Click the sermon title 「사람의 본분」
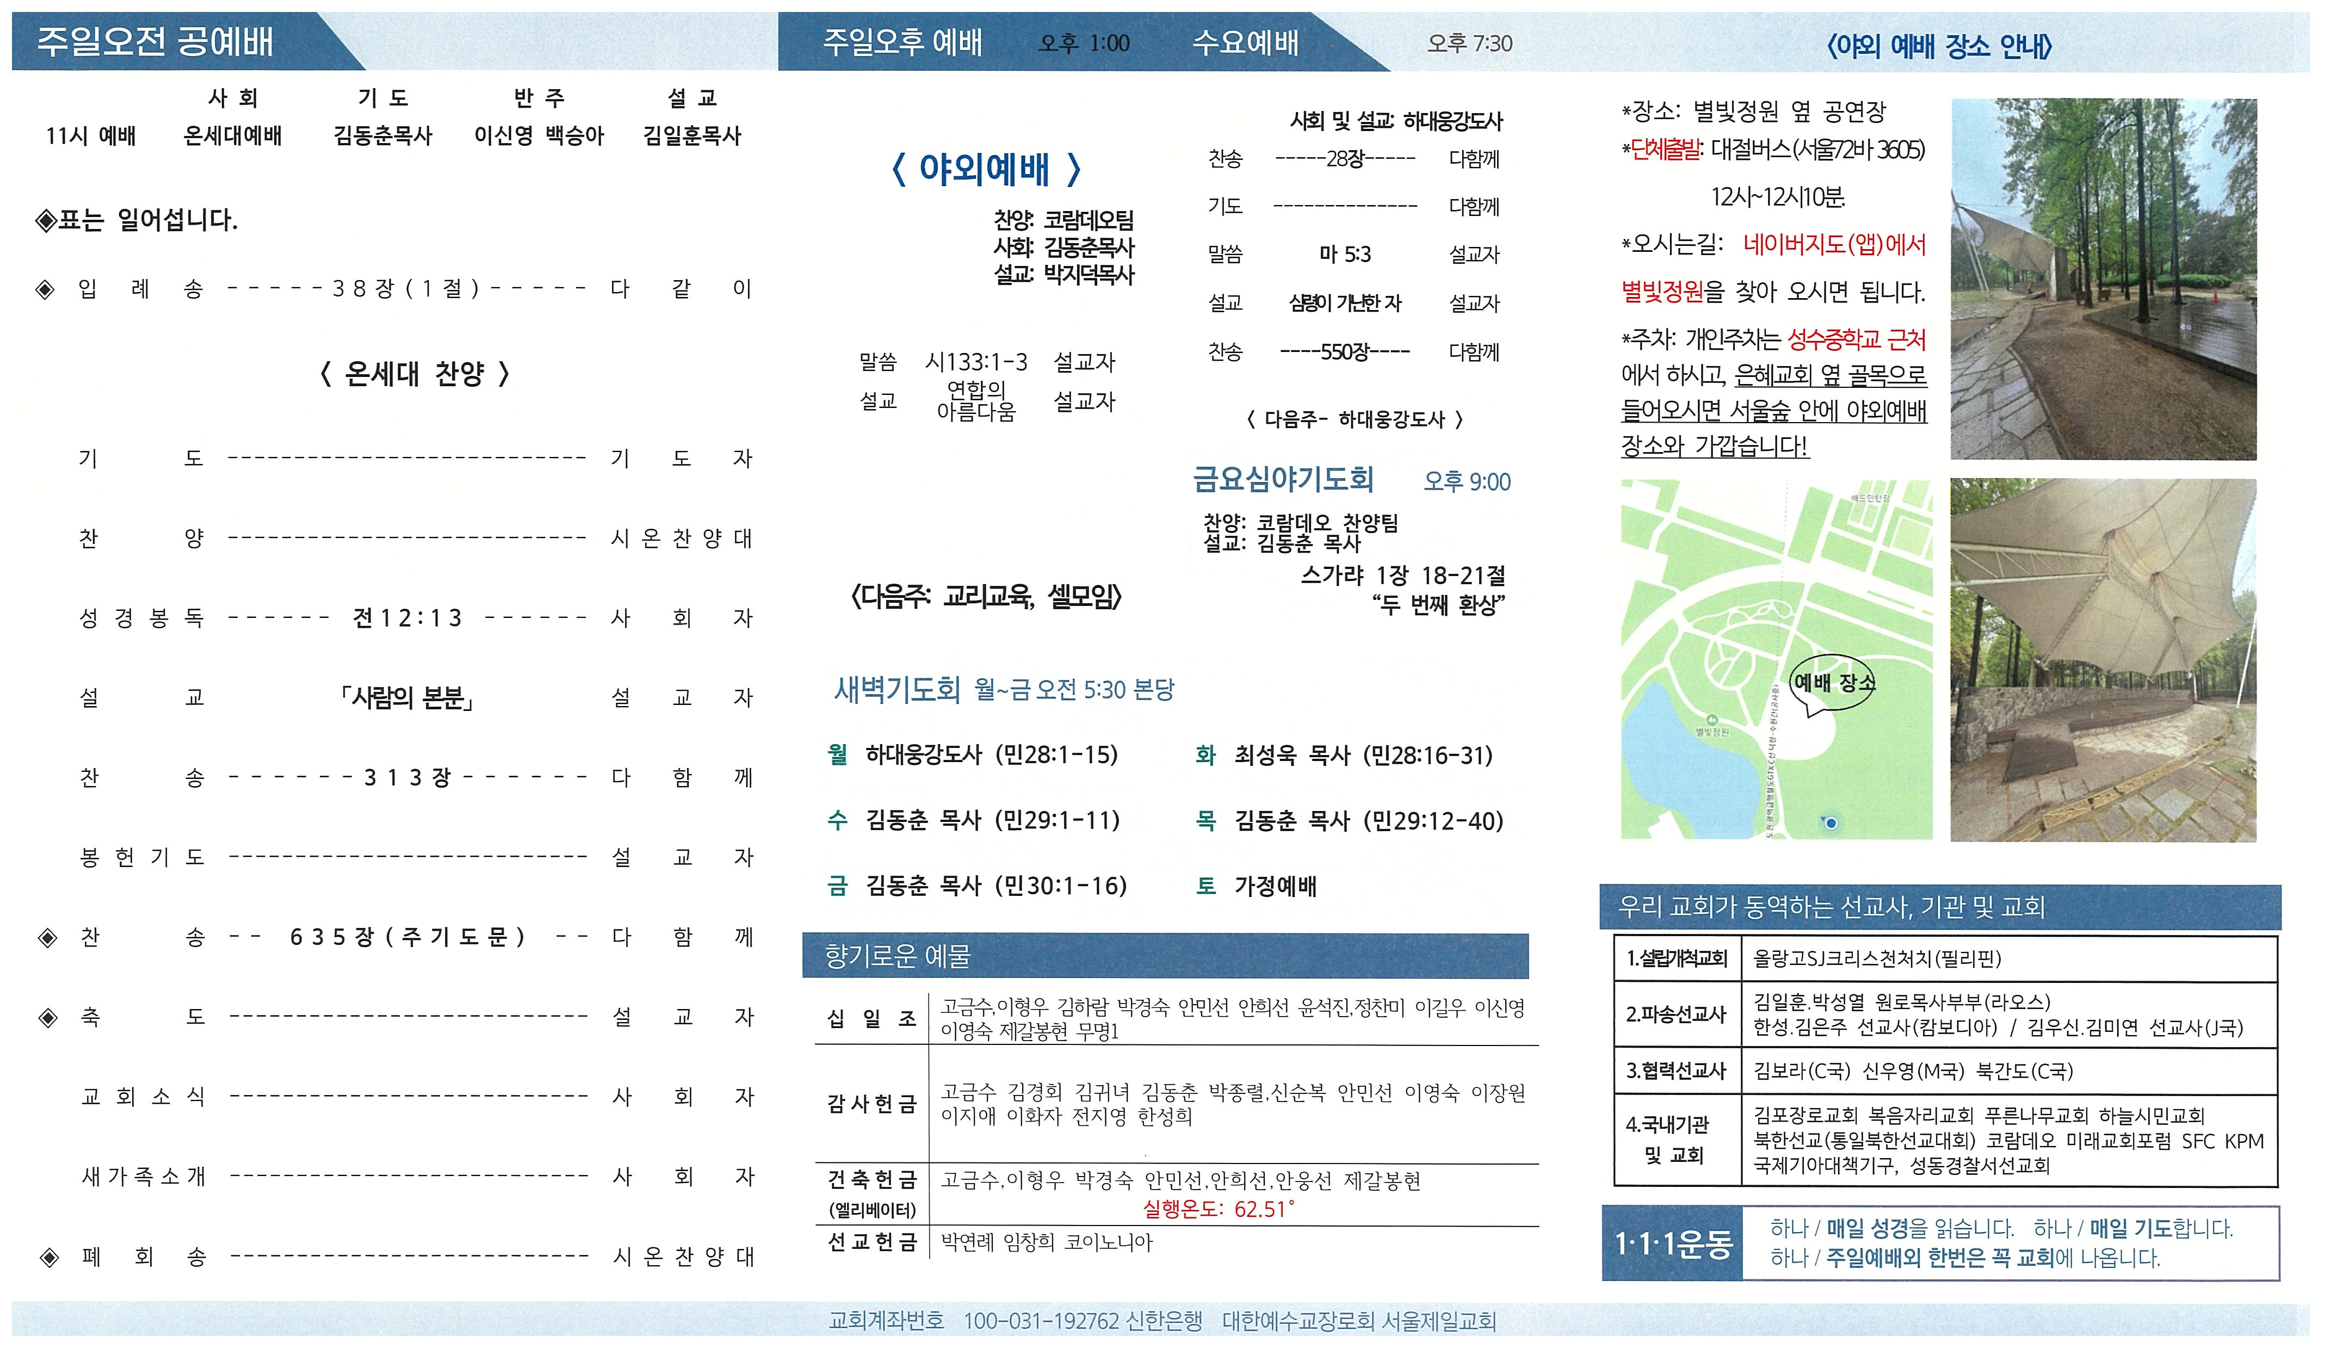 pos(407,697)
